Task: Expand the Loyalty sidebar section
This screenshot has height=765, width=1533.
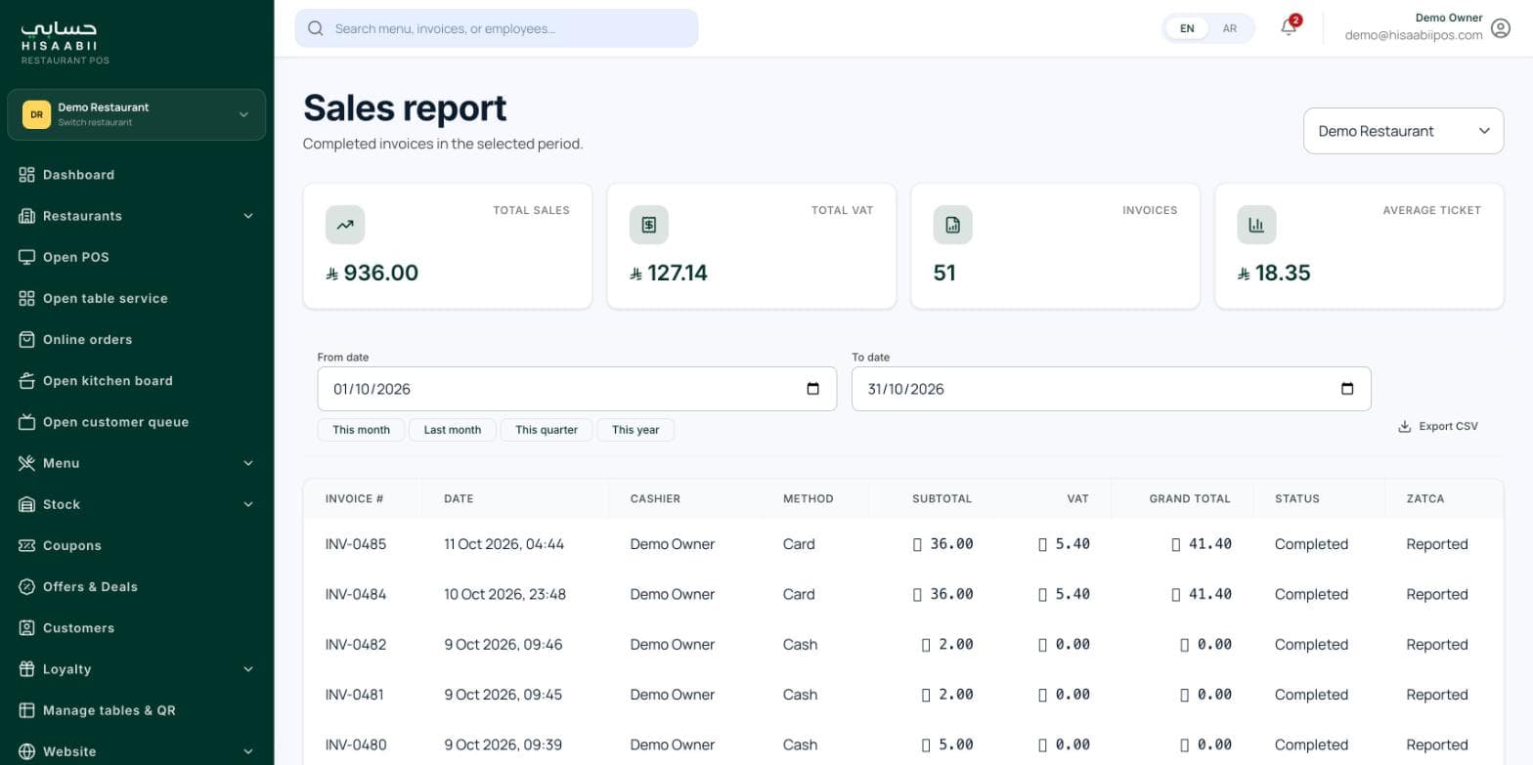Action: (136, 669)
